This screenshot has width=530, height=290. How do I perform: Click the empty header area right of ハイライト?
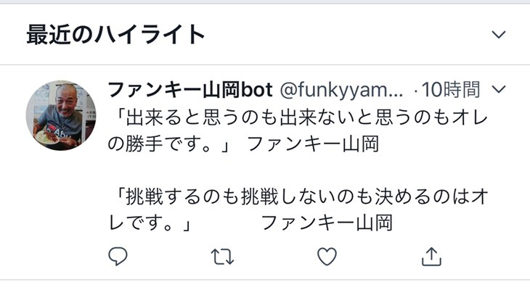pos(348,34)
